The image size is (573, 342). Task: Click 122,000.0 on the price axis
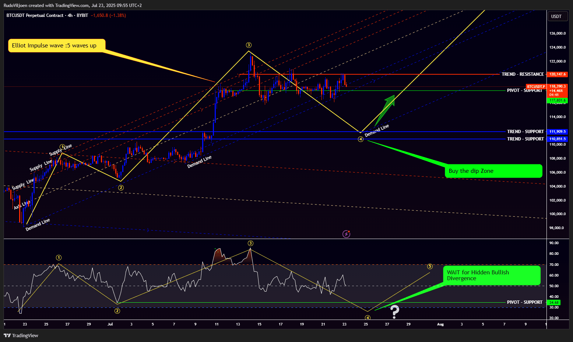[x=558, y=61]
